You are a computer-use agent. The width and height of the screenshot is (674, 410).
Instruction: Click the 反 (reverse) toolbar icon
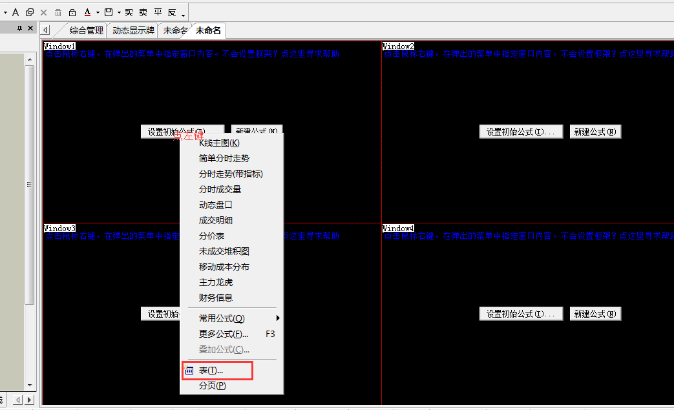pos(172,12)
